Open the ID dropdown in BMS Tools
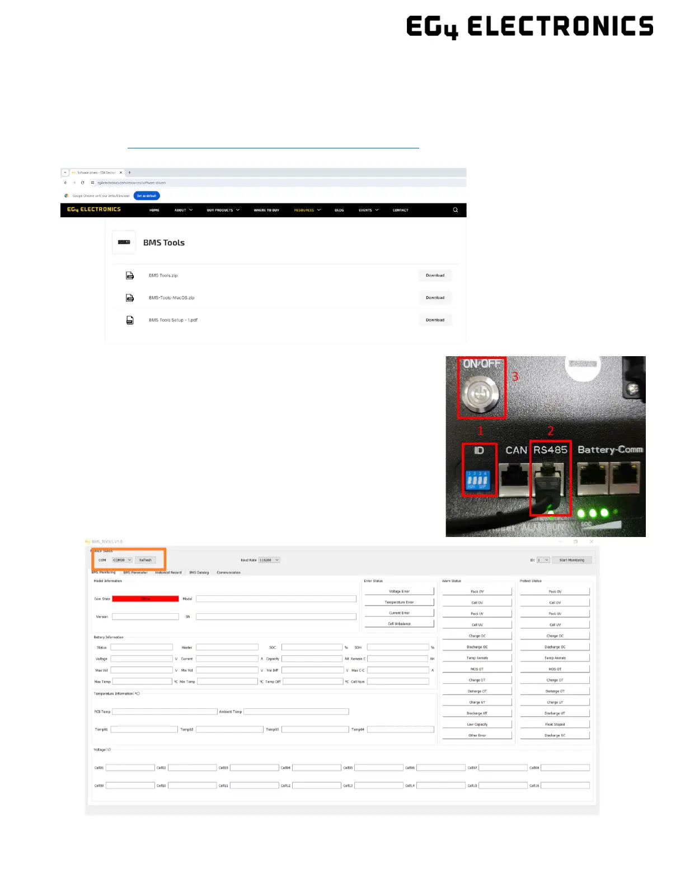 click(x=543, y=560)
